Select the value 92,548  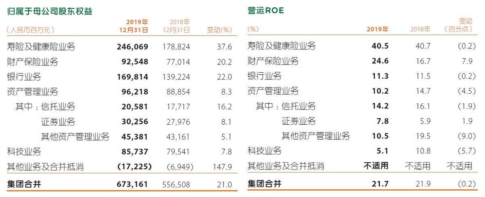(x=135, y=62)
